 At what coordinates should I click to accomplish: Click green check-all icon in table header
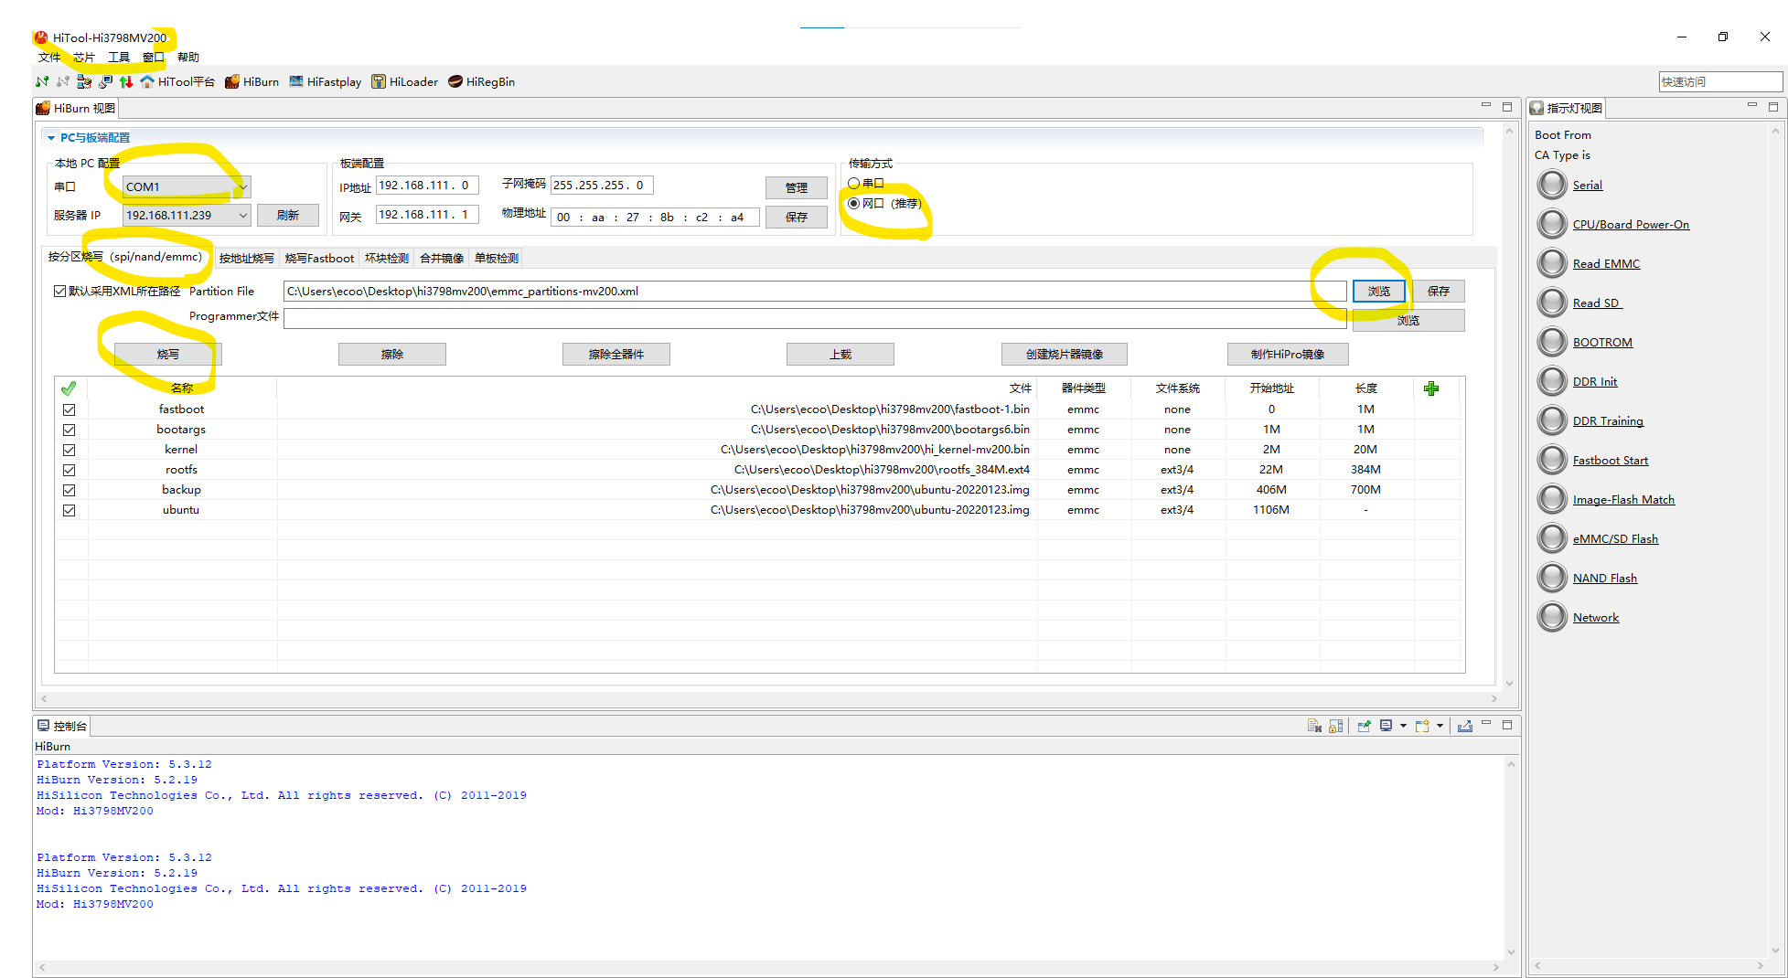point(69,388)
